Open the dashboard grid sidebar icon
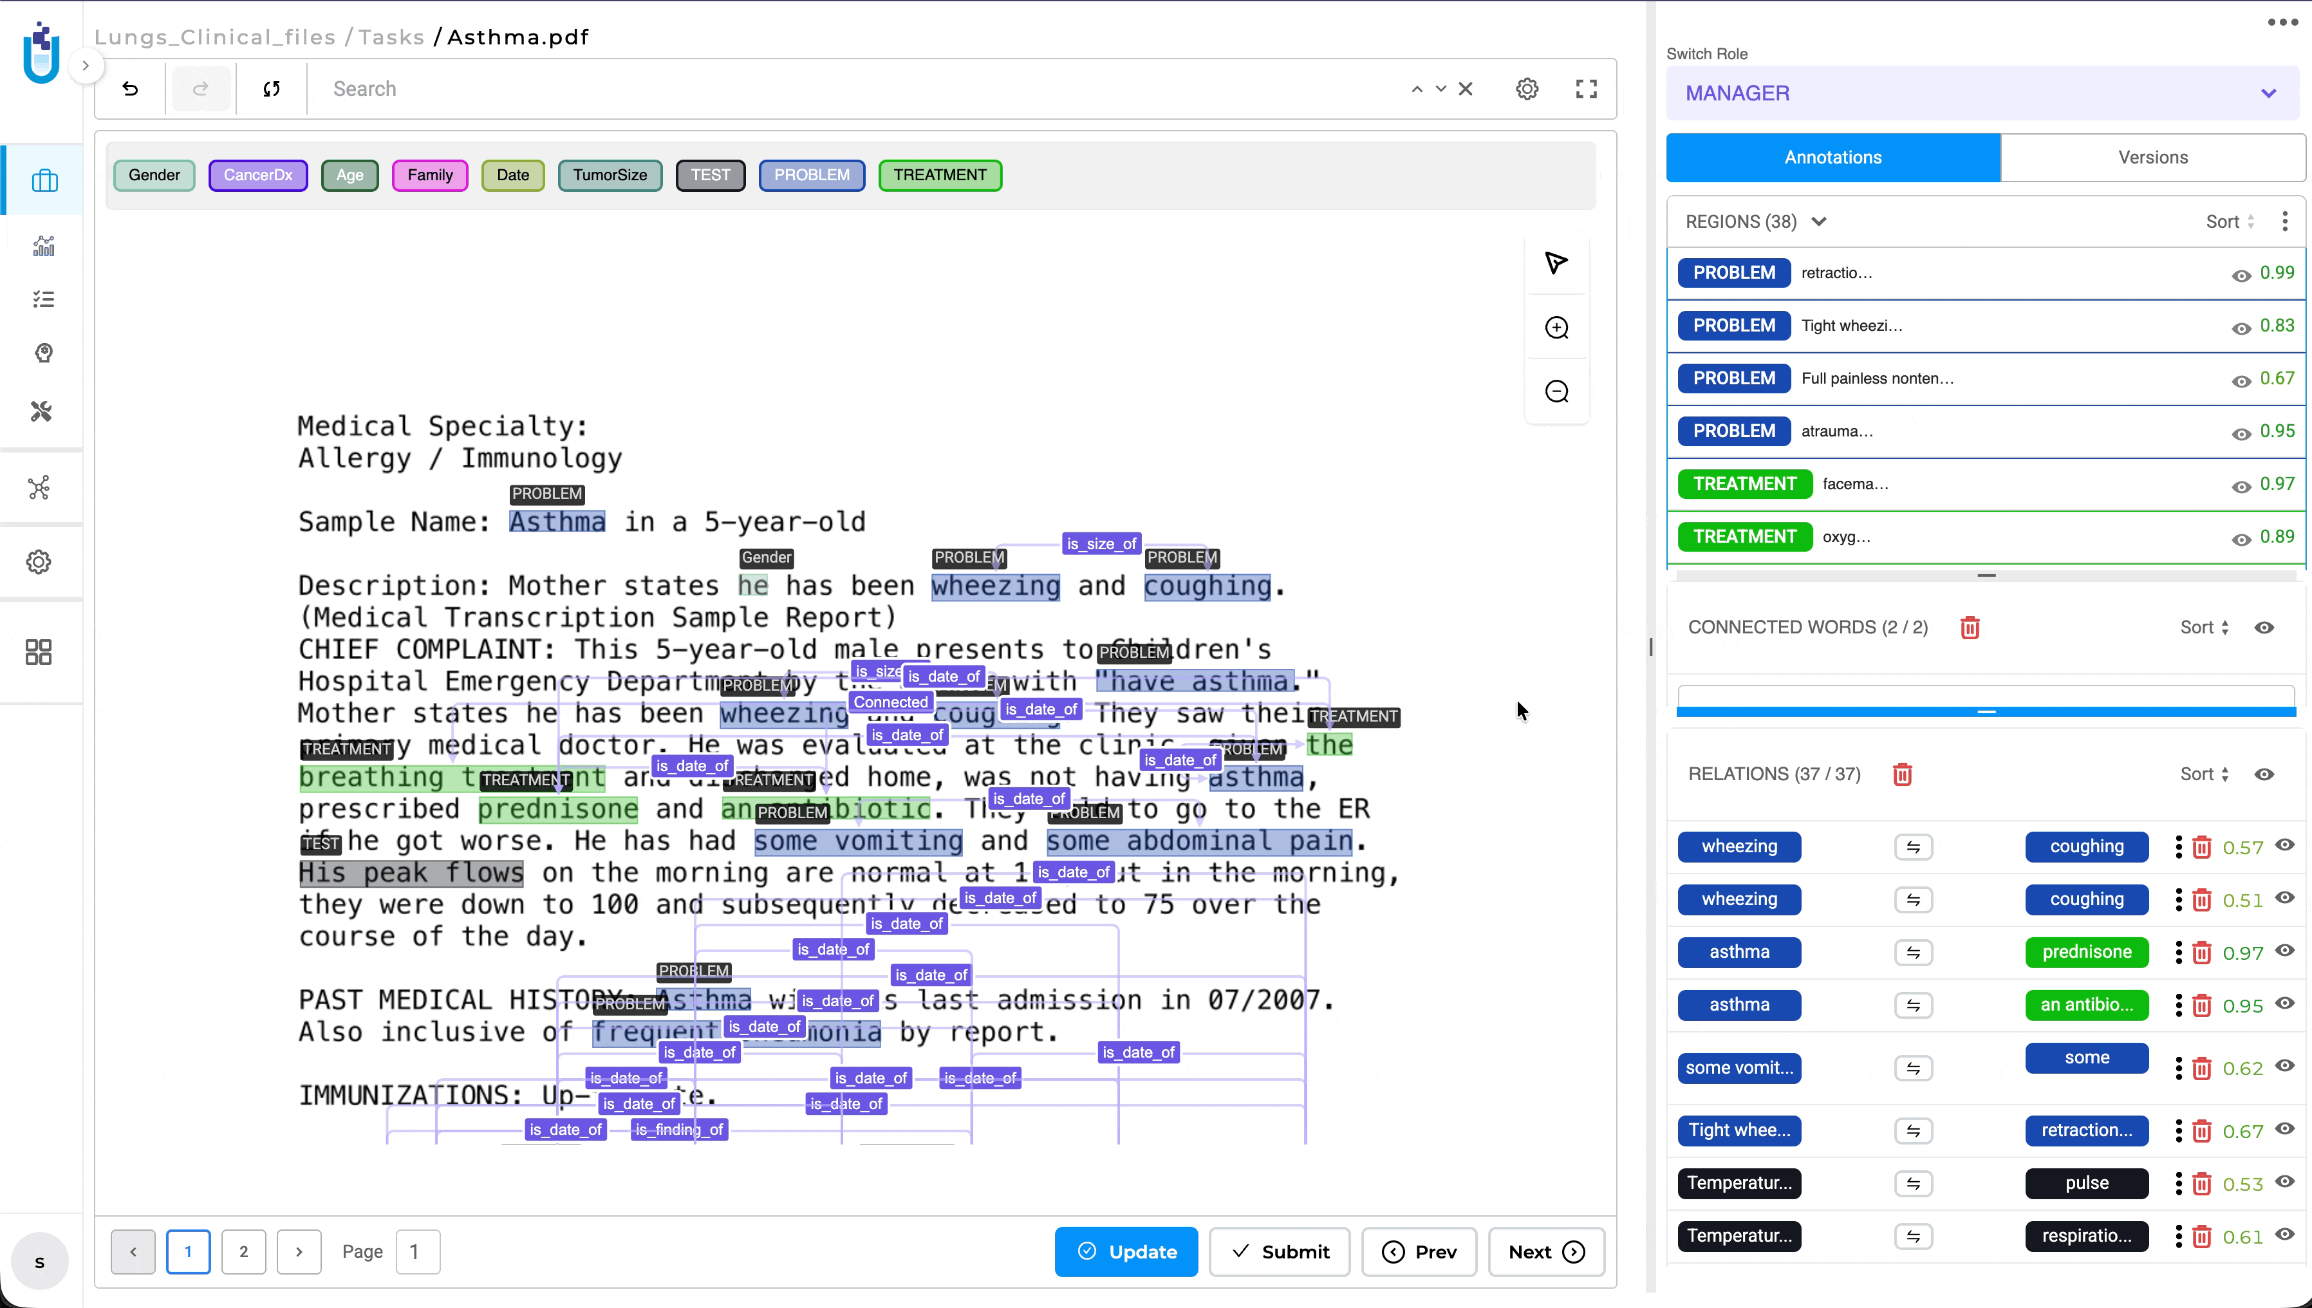This screenshot has width=2312, height=1308. (x=39, y=651)
